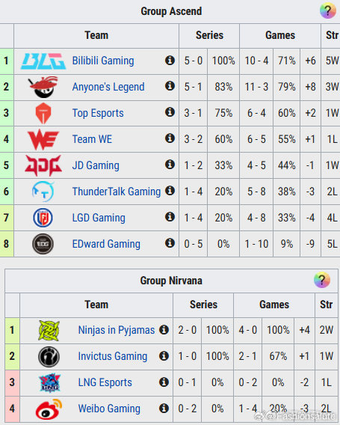Open the Top Esports team link

coord(98,113)
